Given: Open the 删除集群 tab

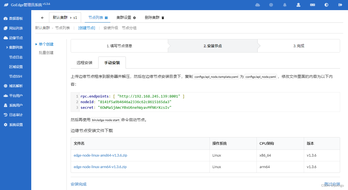Looking at the screenshot, I should tap(154, 17).
